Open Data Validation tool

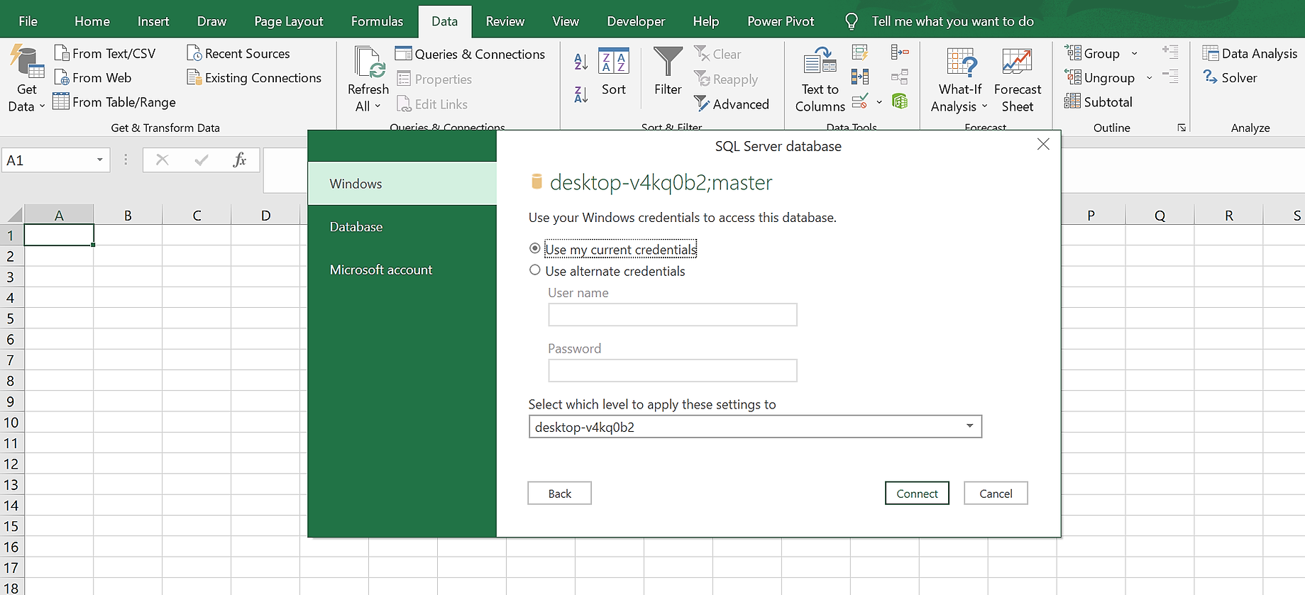tap(860, 101)
